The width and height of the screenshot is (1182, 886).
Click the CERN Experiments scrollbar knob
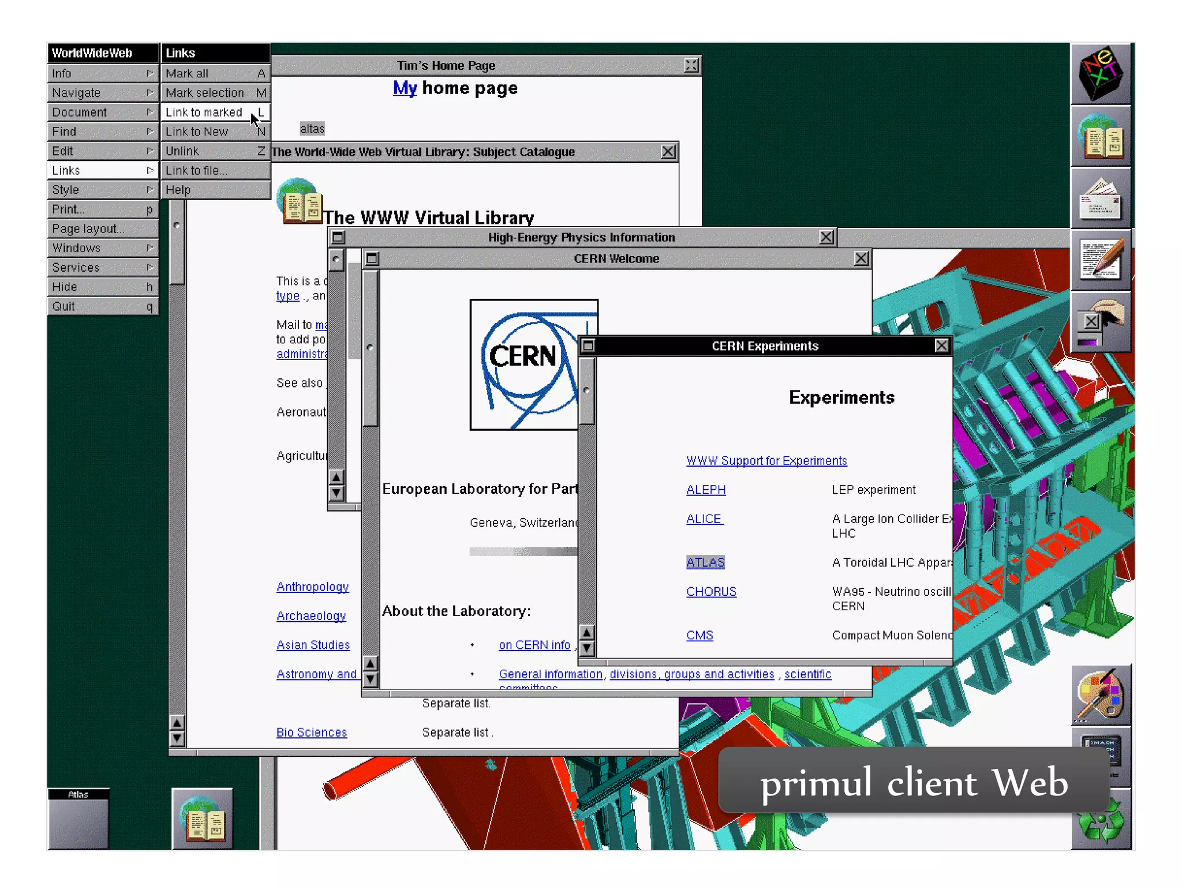tap(587, 391)
